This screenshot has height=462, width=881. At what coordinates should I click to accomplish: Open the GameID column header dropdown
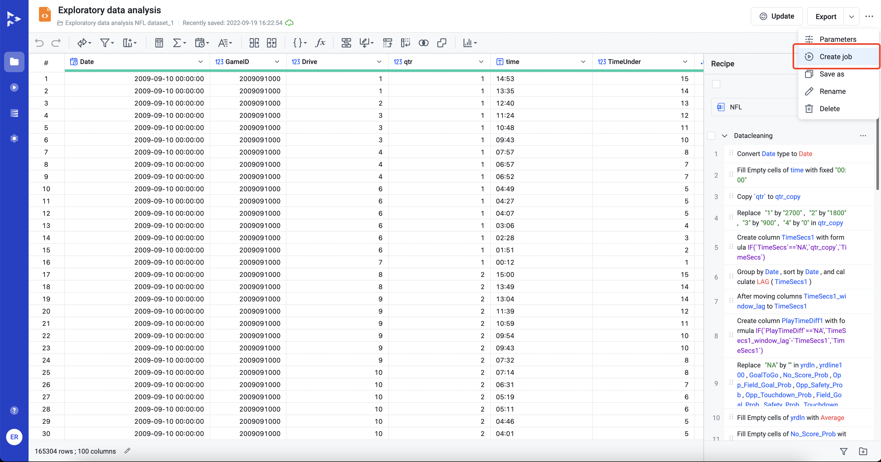tap(277, 61)
